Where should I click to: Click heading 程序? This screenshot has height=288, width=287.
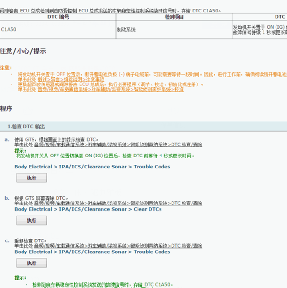pos(6,108)
